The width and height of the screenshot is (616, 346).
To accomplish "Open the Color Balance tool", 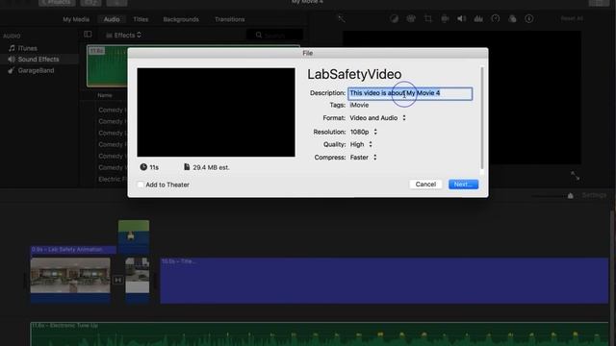I will [394, 19].
